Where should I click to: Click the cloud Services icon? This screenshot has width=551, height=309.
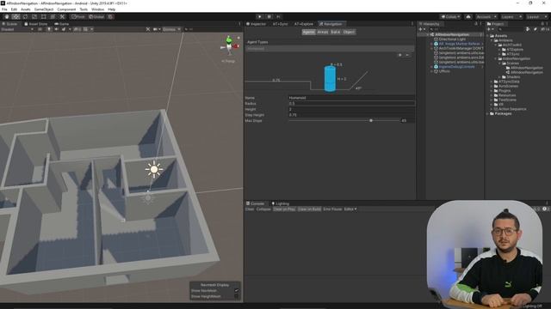[468, 16]
